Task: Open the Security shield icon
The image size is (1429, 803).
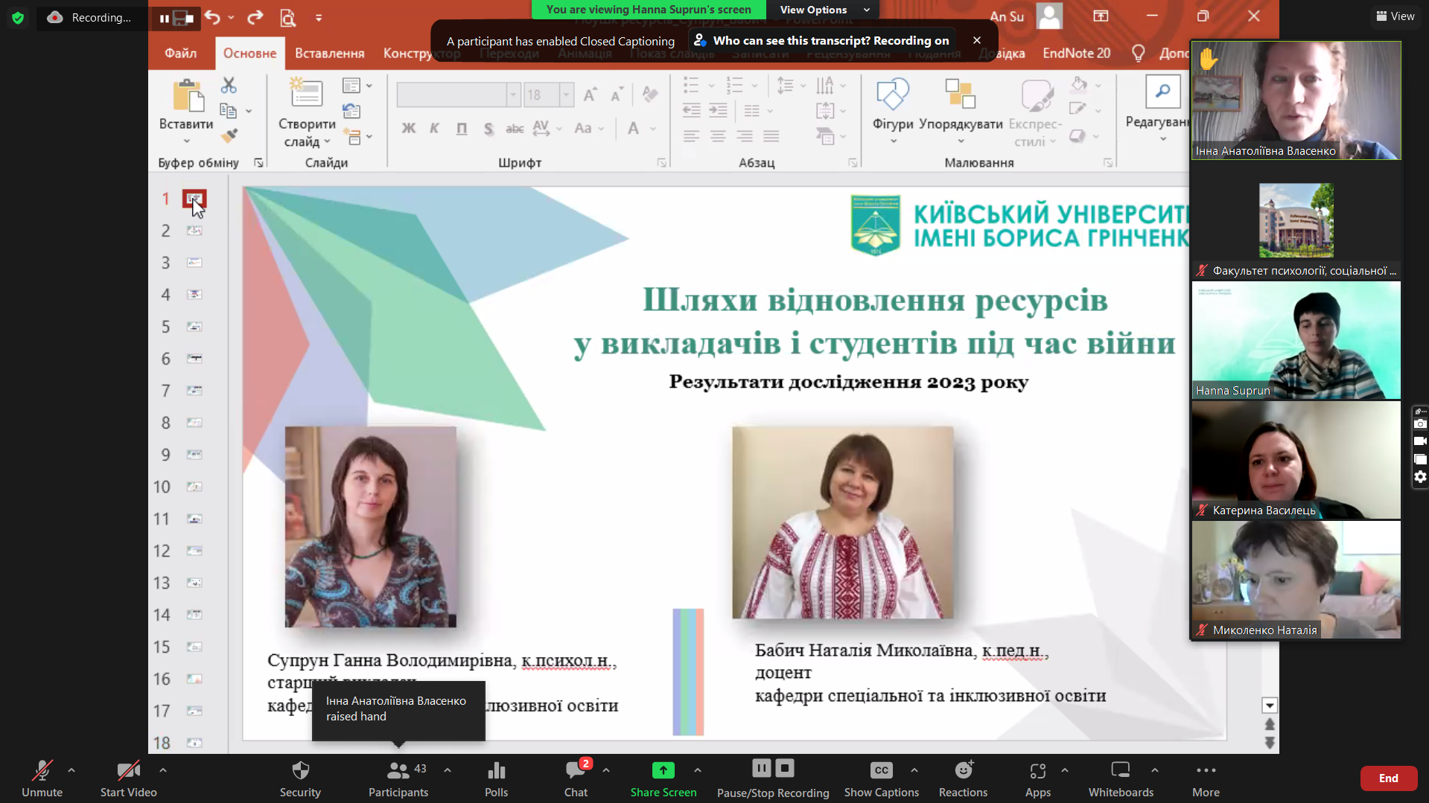Action: tap(300, 770)
